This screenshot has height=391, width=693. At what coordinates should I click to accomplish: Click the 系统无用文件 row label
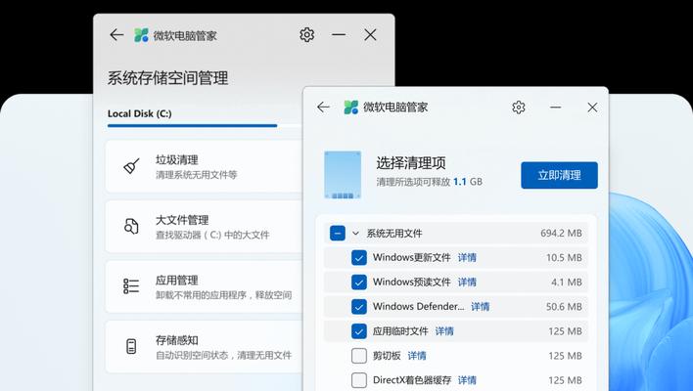(x=394, y=234)
